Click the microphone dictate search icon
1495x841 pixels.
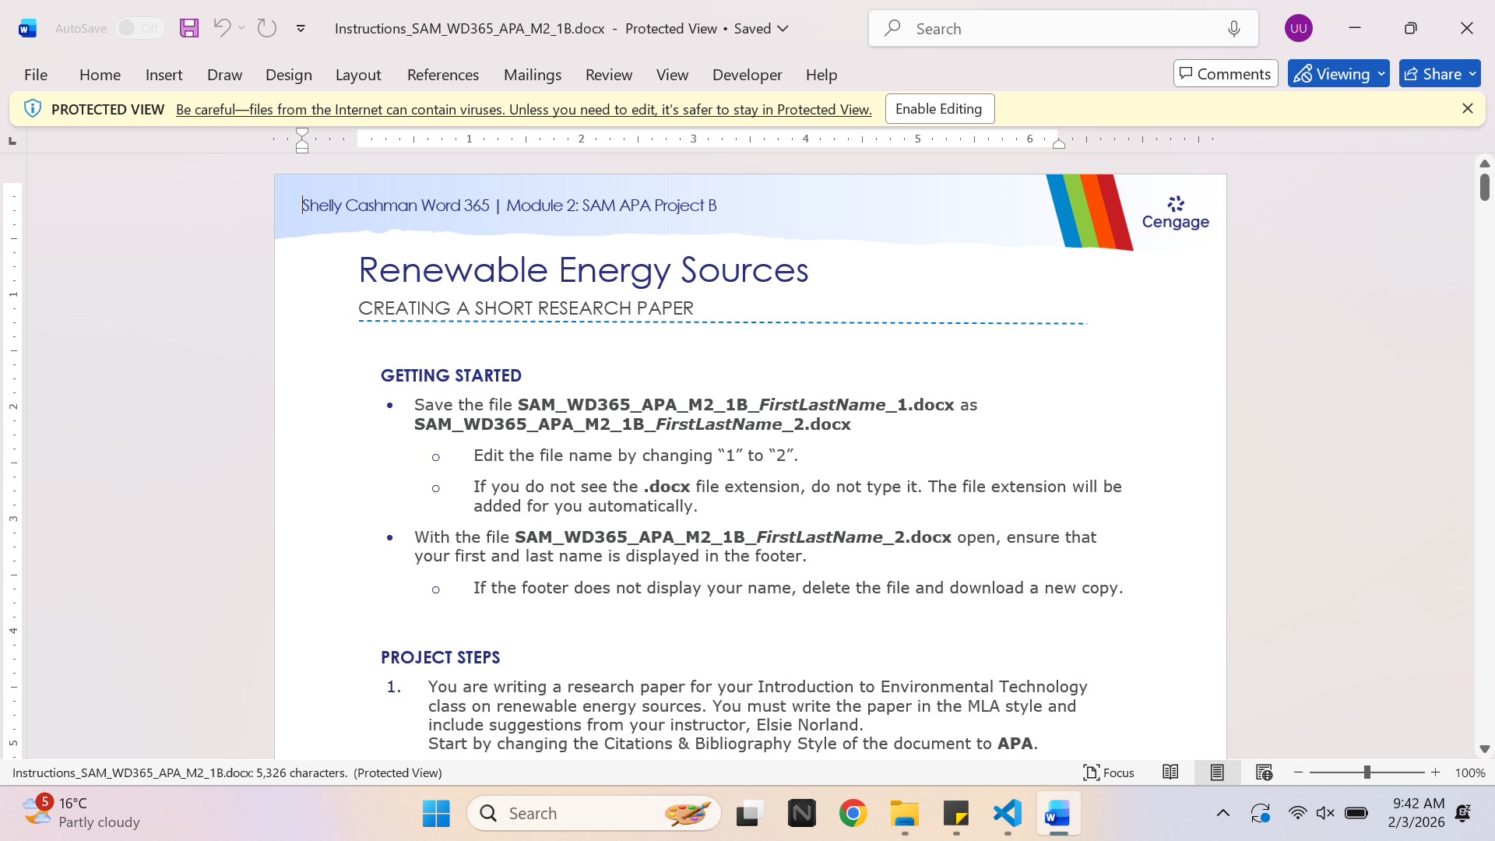point(1234,29)
